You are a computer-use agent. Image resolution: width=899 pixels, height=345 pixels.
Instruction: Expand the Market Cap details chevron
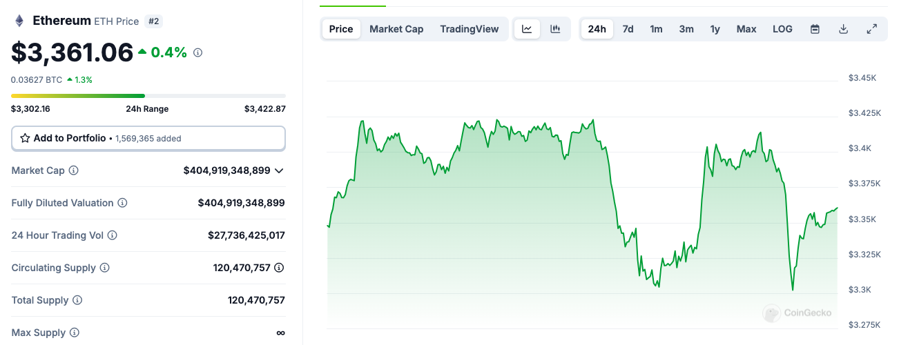[279, 170]
